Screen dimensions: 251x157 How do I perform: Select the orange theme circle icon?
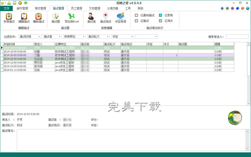tap(243, 8)
